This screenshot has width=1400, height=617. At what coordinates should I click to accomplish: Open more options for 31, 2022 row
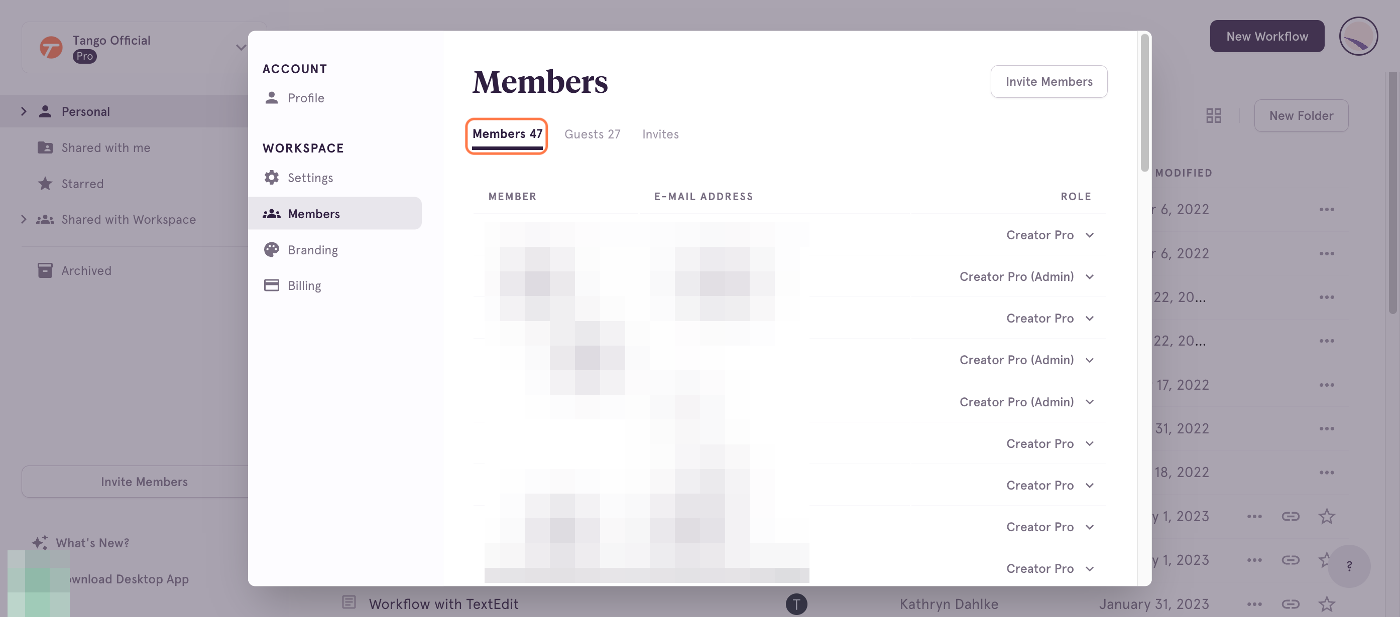pos(1326,428)
